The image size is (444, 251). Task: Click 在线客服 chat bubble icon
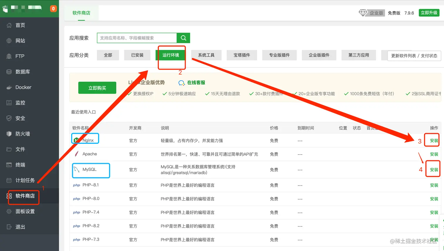181,83
